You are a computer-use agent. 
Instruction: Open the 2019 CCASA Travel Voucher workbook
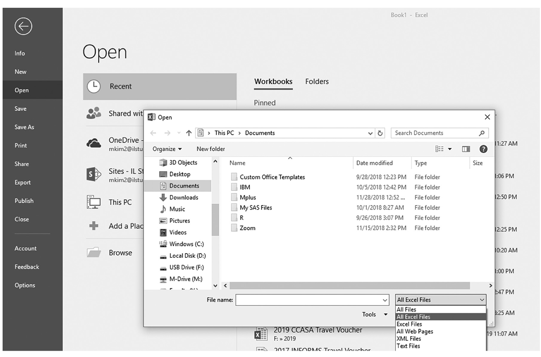point(318,330)
